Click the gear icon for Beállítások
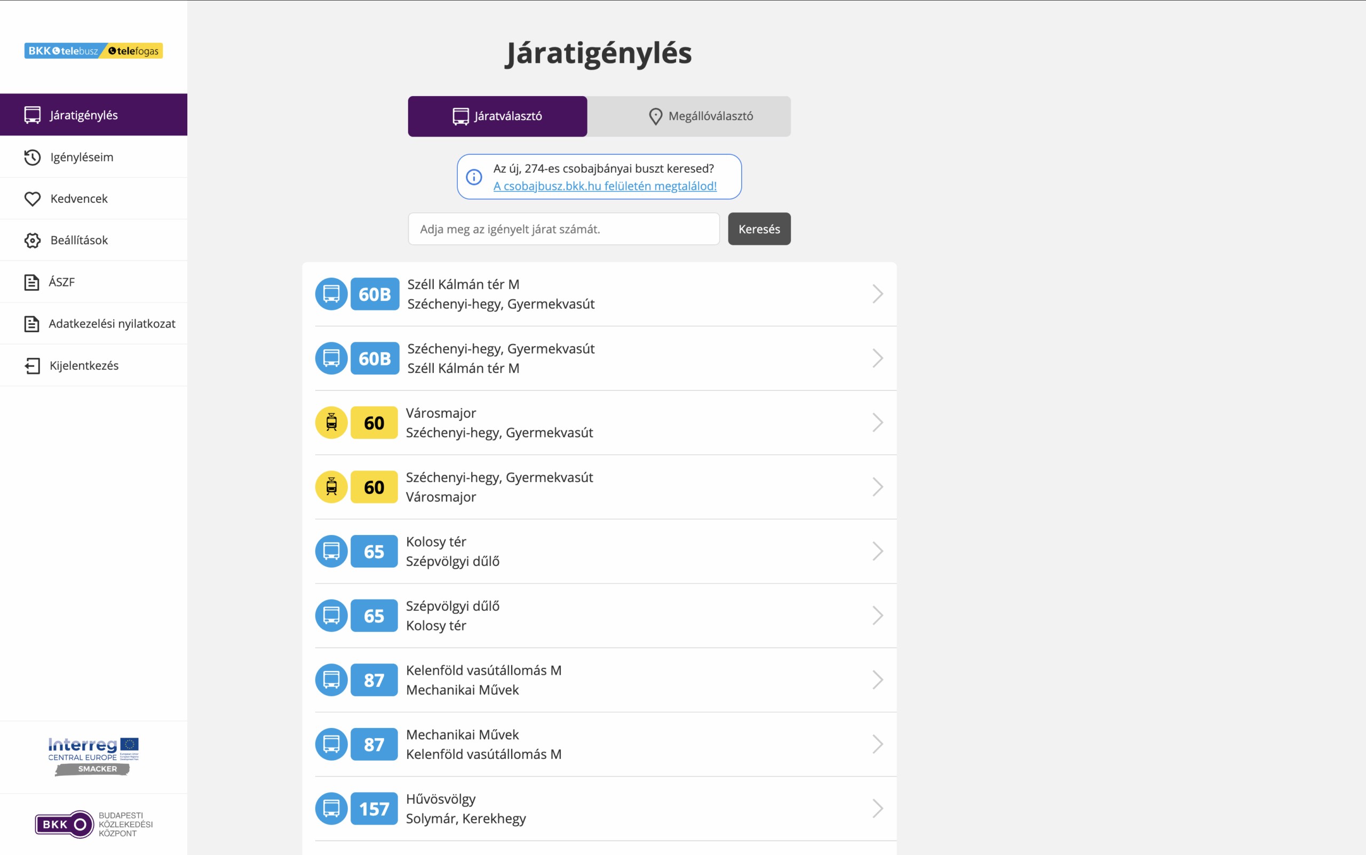Viewport: 1366px width, 855px height. [x=32, y=241]
